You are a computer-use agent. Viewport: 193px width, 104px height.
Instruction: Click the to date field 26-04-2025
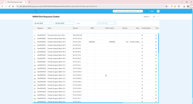tap(65, 23)
